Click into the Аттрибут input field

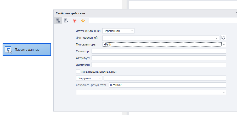pos(159,58)
